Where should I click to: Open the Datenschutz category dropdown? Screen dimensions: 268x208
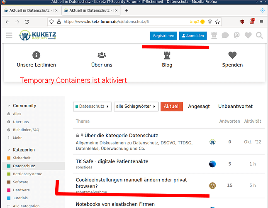coord(92,106)
